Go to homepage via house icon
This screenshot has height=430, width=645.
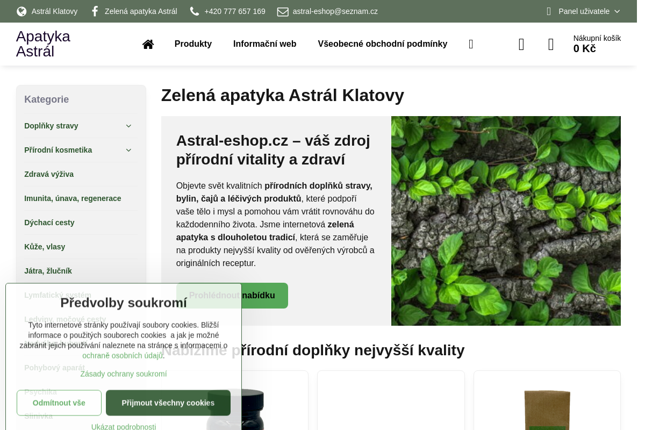(148, 44)
